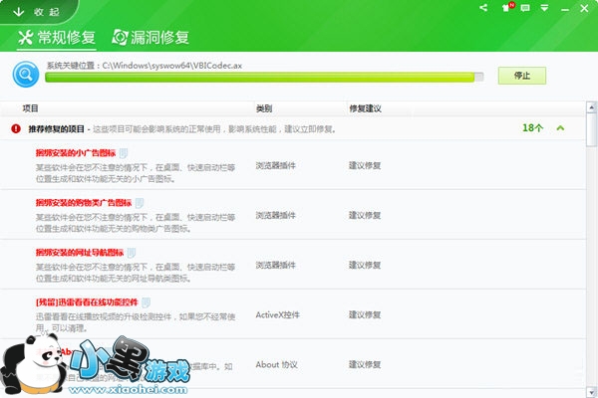The height and width of the screenshot is (398, 598).
Task: Click the 系统关键位置 scan path text
Action: pyautogui.click(x=145, y=66)
